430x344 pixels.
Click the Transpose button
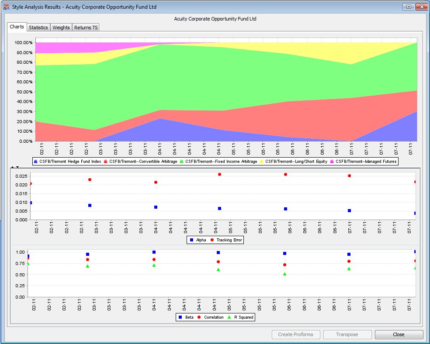347,334
